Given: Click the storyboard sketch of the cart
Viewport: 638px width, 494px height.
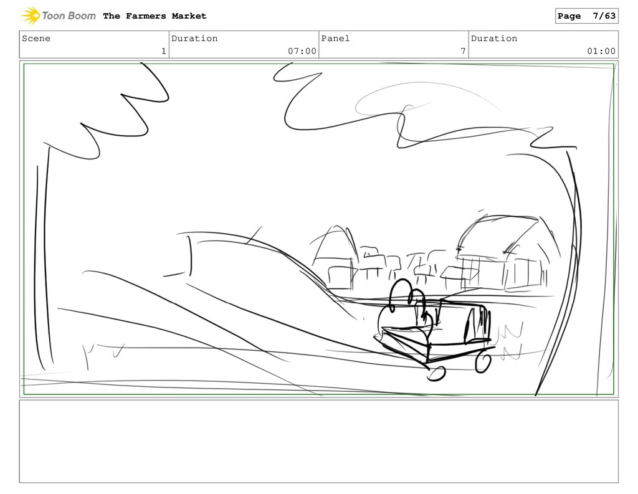Looking at the screenshot, I should (434, 330).
